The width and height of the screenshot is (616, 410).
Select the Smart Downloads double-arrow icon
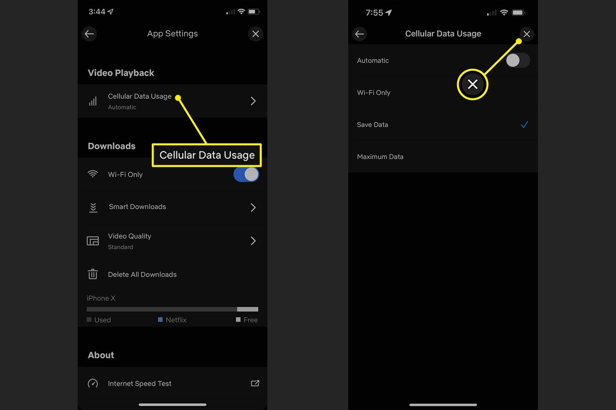[x=93, y=207]
